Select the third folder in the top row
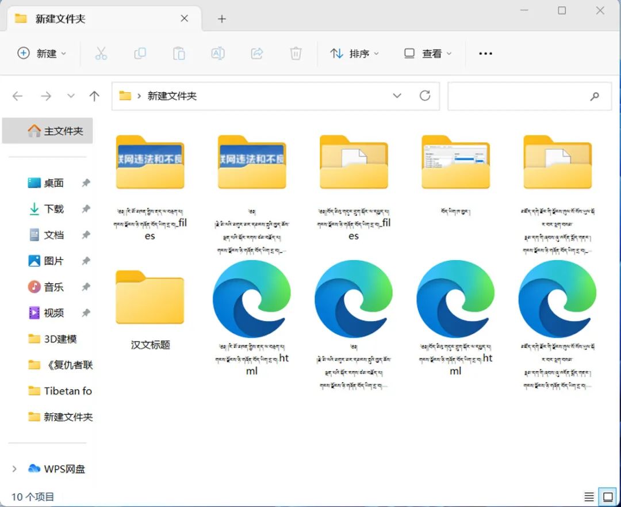Viewport: 621px width, 507px height. click(354, 162)
